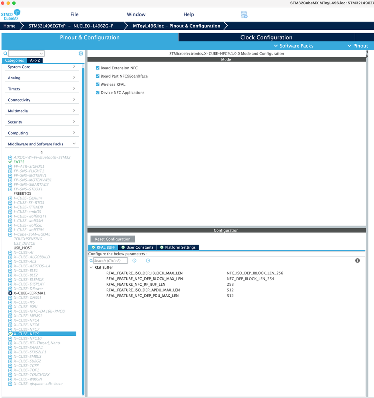The width and height of the screenshot is (374, 398).
Task: Expand the Connectivity category
Action: coord(42,100)
